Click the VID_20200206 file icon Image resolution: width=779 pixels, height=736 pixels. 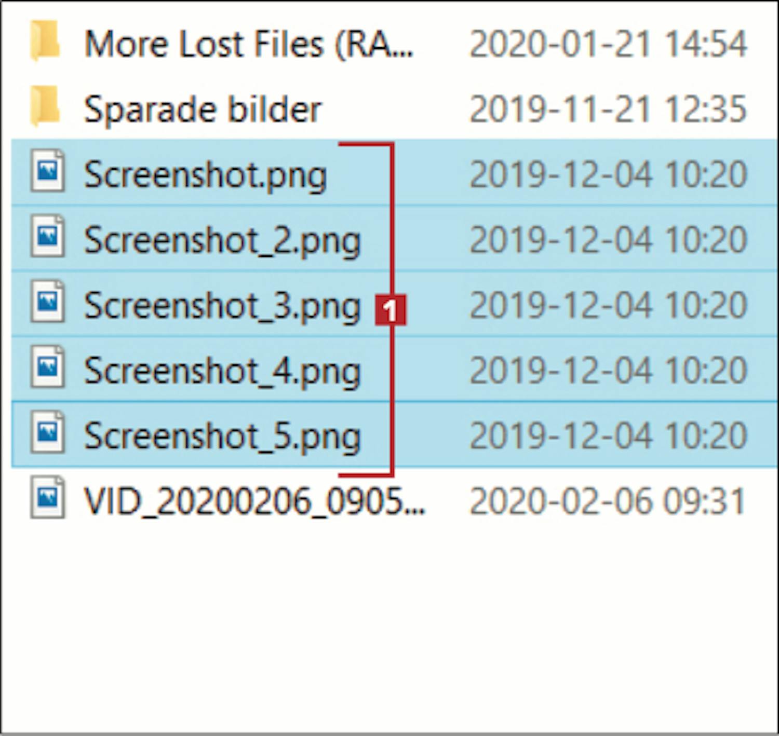(x=48, y=498)
